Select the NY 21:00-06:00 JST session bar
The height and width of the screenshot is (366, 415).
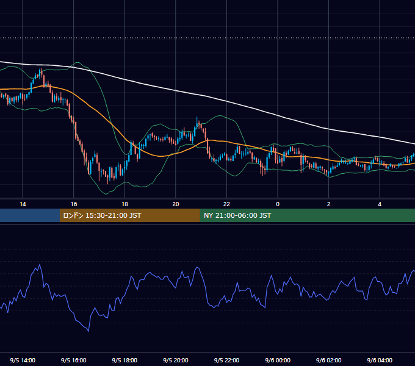[x=307, y=215]
